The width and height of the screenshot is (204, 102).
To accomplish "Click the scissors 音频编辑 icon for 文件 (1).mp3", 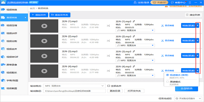I will (x=162, y=25).
